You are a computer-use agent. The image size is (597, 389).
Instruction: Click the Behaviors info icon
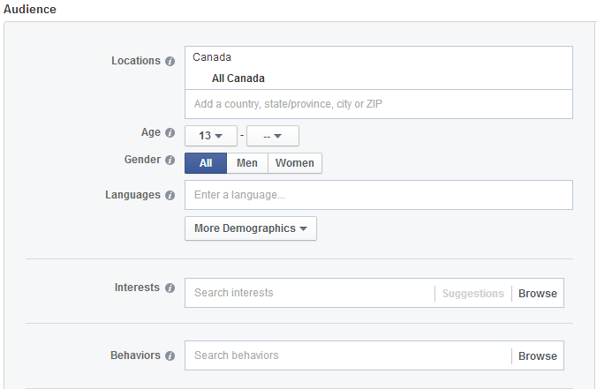tap(170, 355)
